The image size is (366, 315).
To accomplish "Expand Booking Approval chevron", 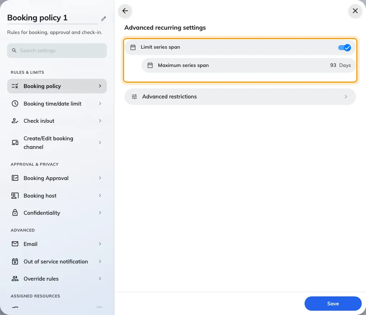I will click(x=100, y=178).
